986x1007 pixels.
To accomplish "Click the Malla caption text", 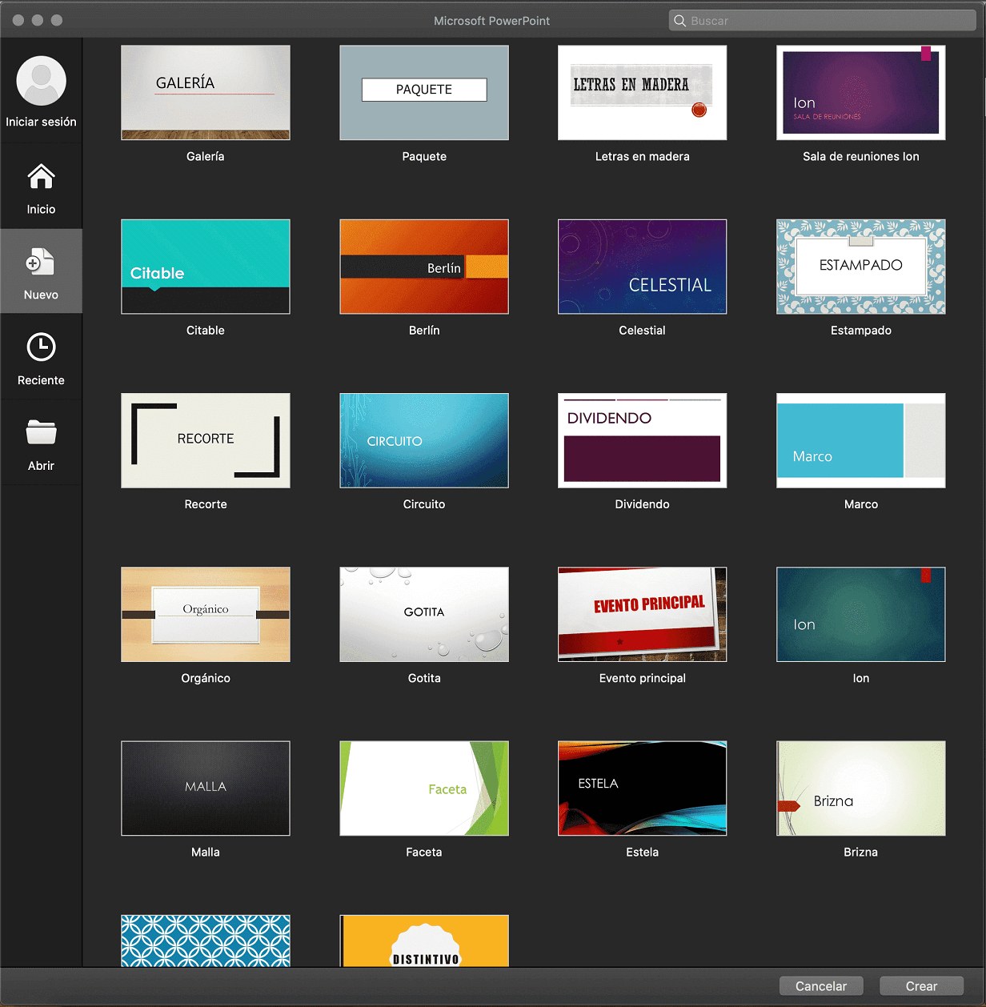I will [x=206, y=852].
